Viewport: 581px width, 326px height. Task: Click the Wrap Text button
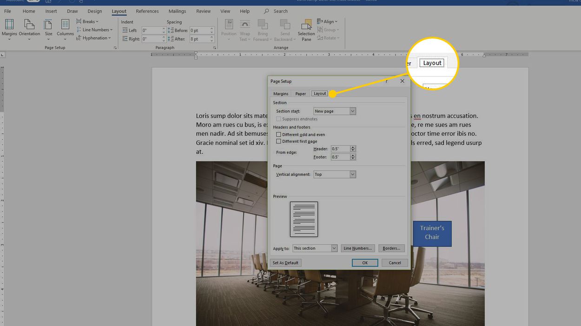244,30
